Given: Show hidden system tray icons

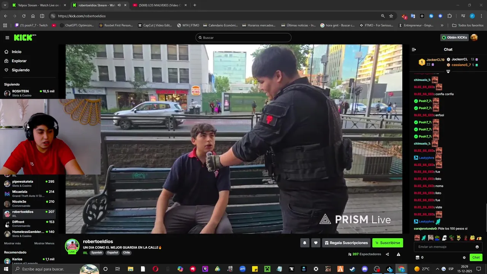Looking at the screenshot, I should [437, 269].
